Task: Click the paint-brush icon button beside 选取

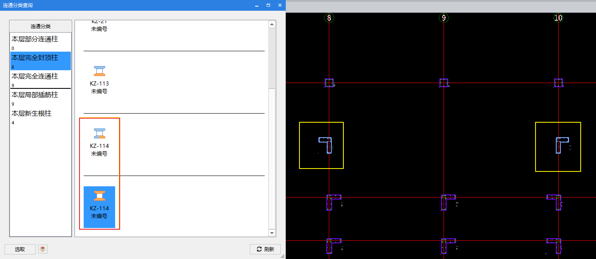Action: tap(43, 249)
